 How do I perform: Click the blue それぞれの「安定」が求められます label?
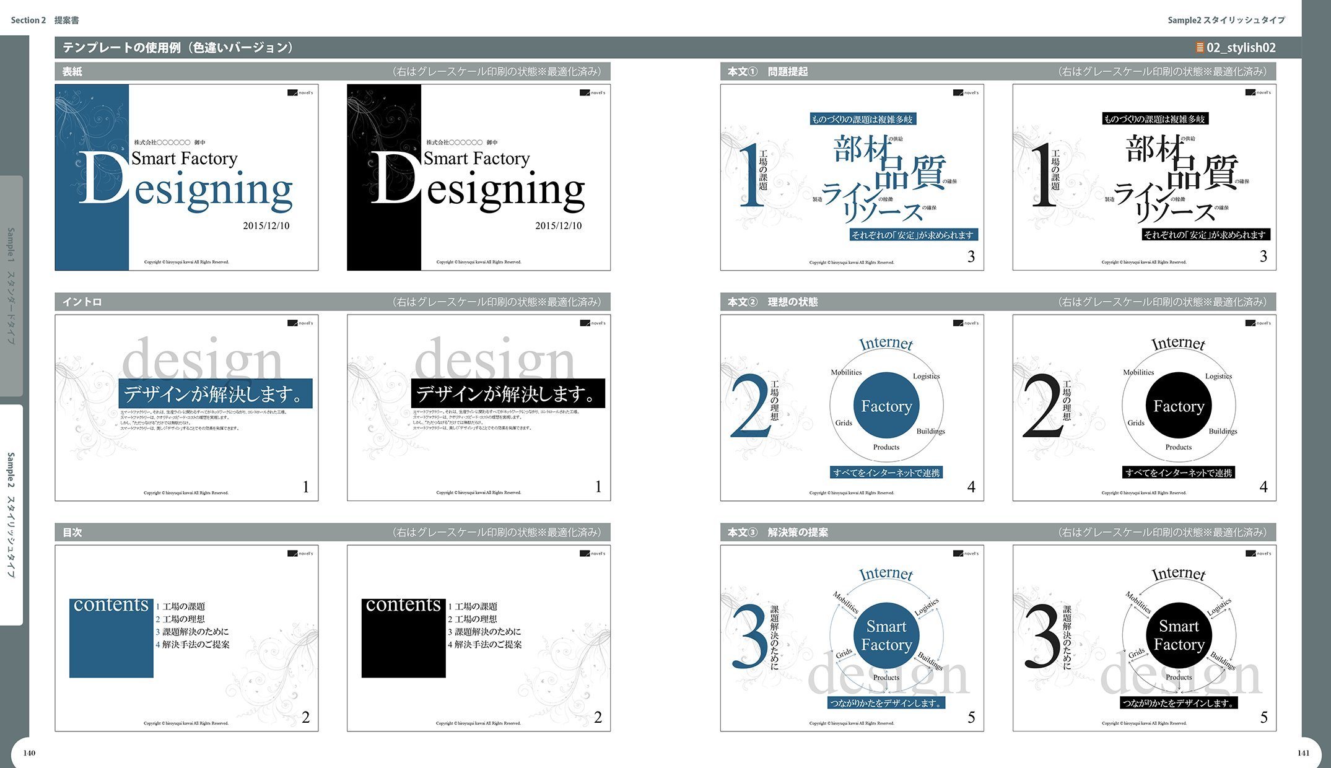coord(913,235)
